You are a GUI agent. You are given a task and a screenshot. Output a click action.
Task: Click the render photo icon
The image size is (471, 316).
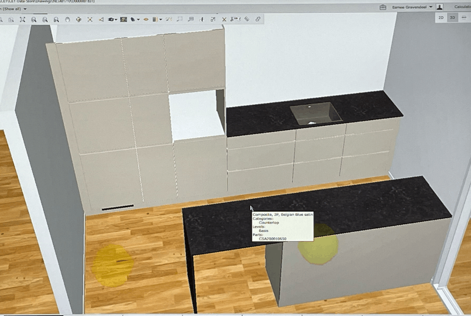[x=124, y=19]
